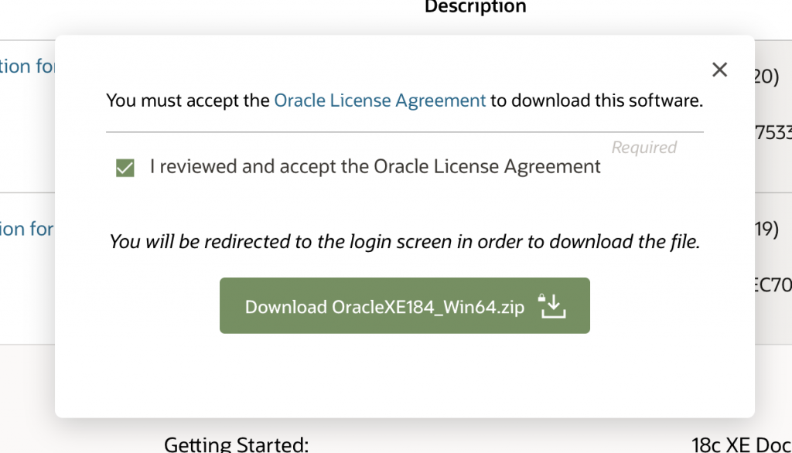Open the '18c XE Doc' link

click(x=741, y=444)
